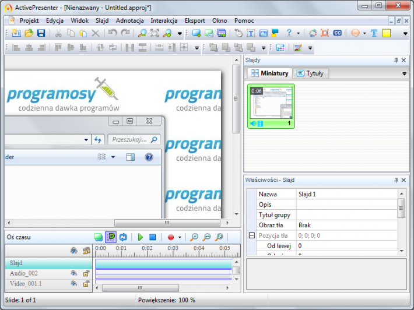
Task: Edit the Nazwa field containing Slajd 1
Action: (x=347, y=194)
